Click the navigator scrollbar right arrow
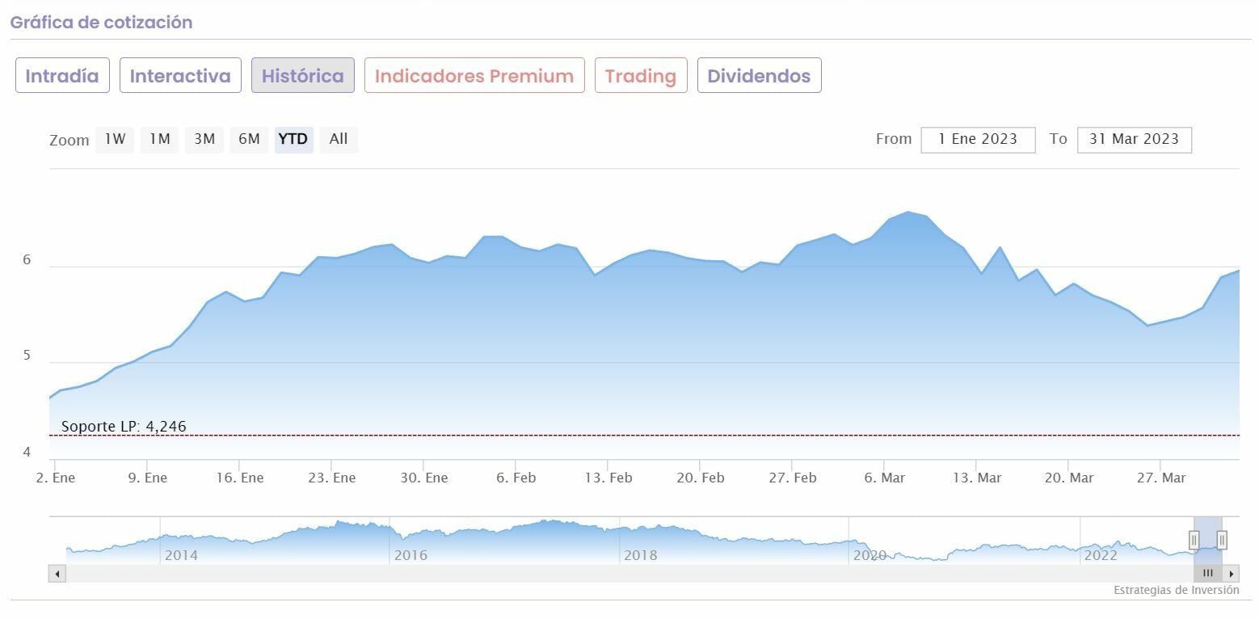Image resolution: width=1259 pixels, height=619 pixels. pos(1231,574)
